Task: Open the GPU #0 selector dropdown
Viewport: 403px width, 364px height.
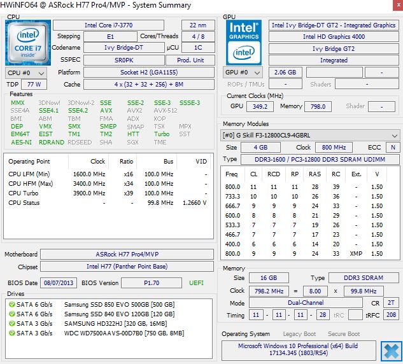Action: [243, 73]
